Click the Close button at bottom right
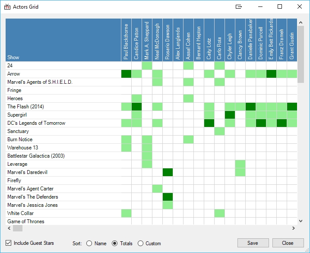This screenshot has height=253, width=310. click(x=288, y=243)
